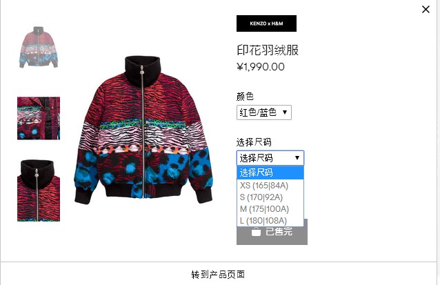Click the color dropdown arrow
The width and height of the screenshot is (440, 285).
click(285, 112)
